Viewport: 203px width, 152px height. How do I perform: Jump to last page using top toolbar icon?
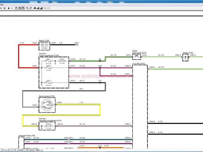(x=4, y=8)
